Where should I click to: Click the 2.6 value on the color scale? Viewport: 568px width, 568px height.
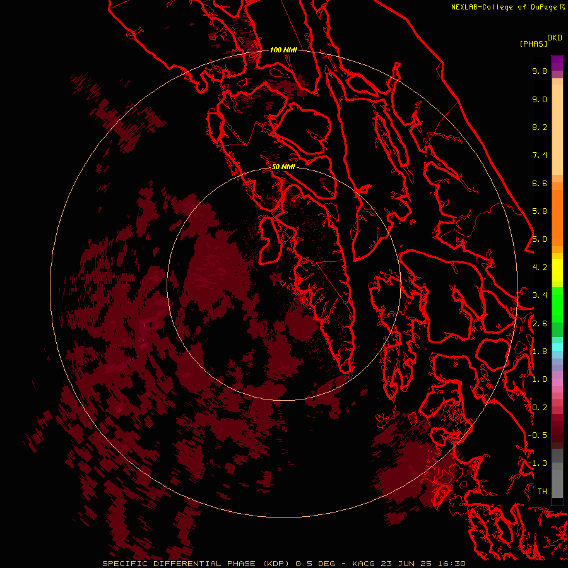pos(540,324)
